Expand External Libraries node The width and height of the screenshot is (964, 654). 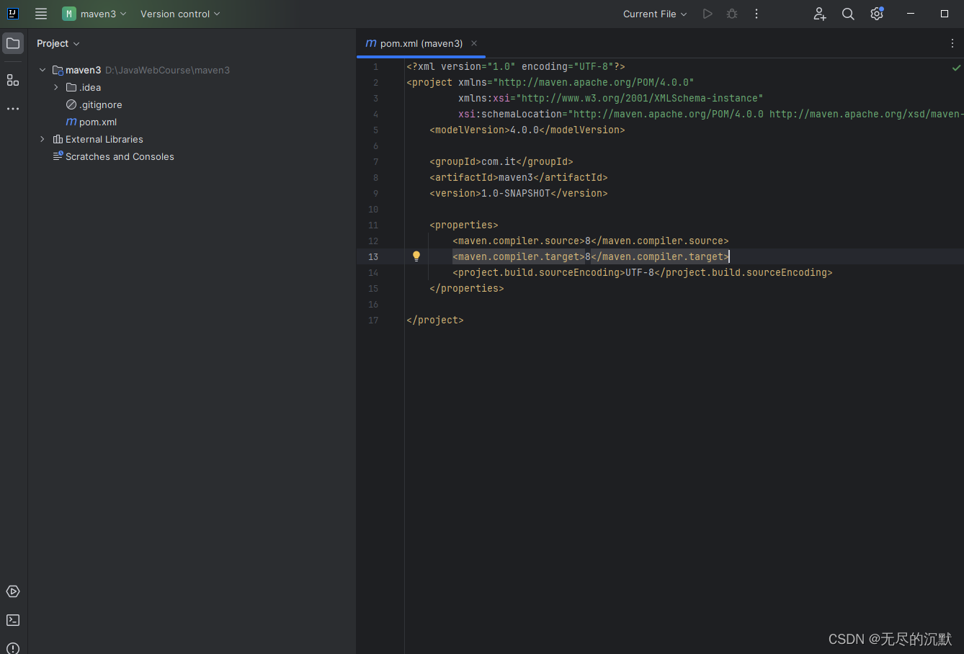click(43, 139)
